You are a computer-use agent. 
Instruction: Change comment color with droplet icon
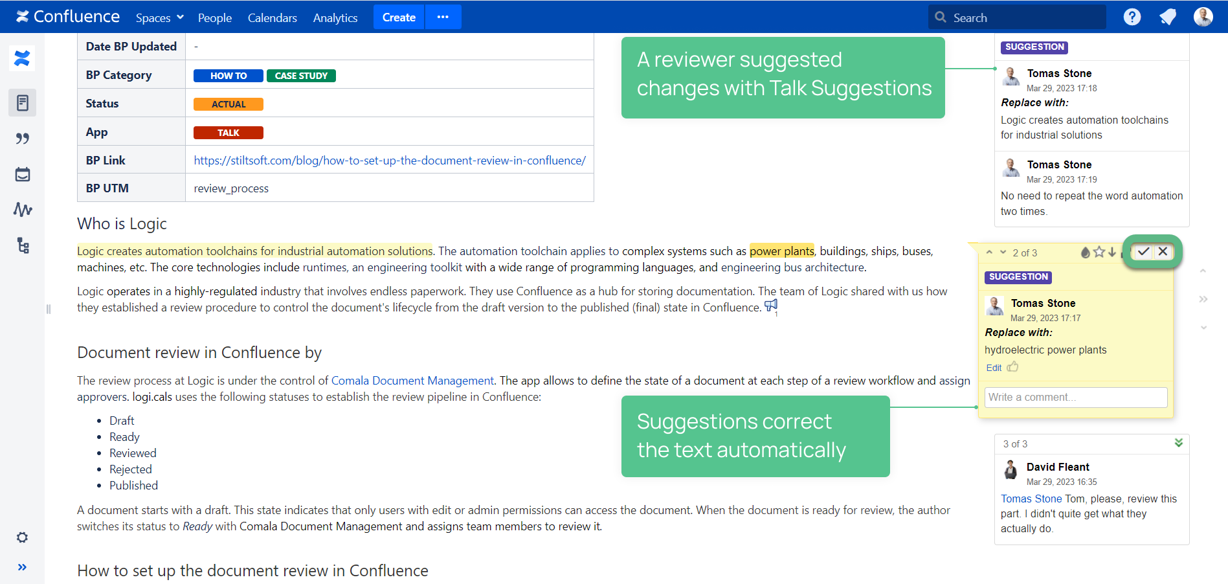[1086, 253]
